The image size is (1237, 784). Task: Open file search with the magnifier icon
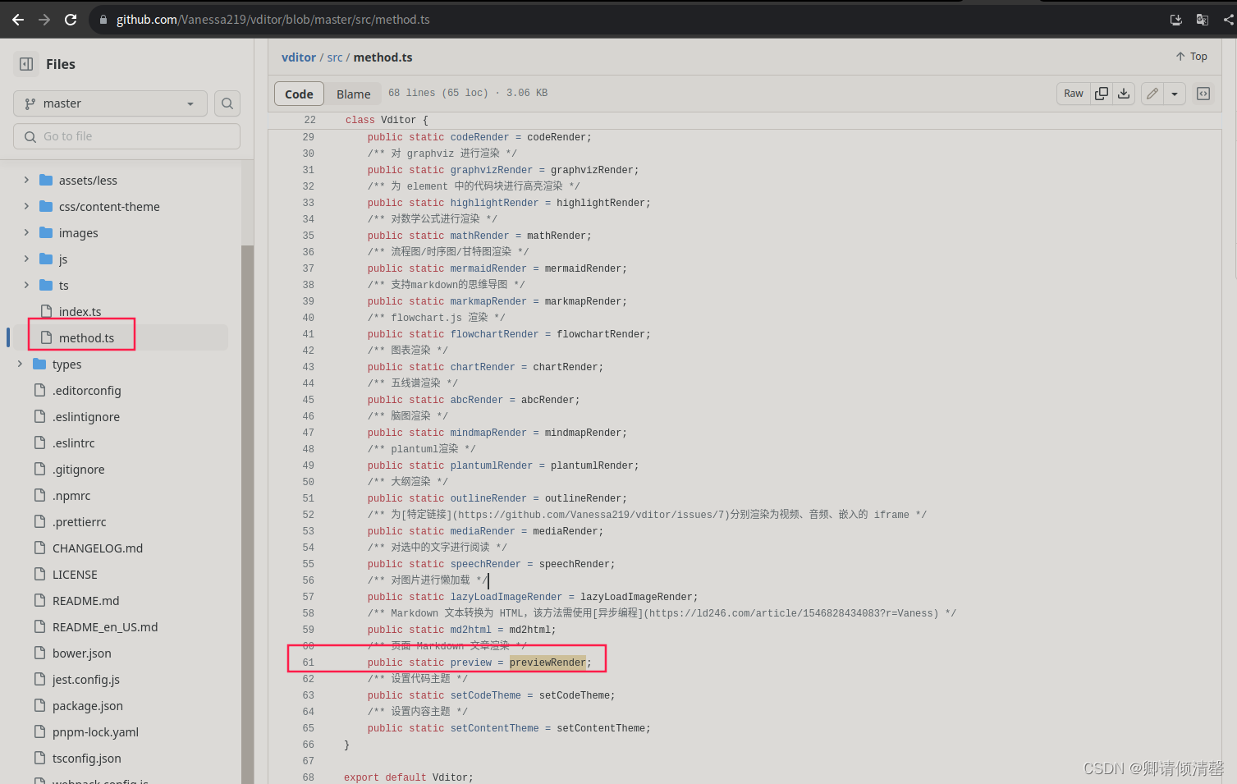coord(227,103)
